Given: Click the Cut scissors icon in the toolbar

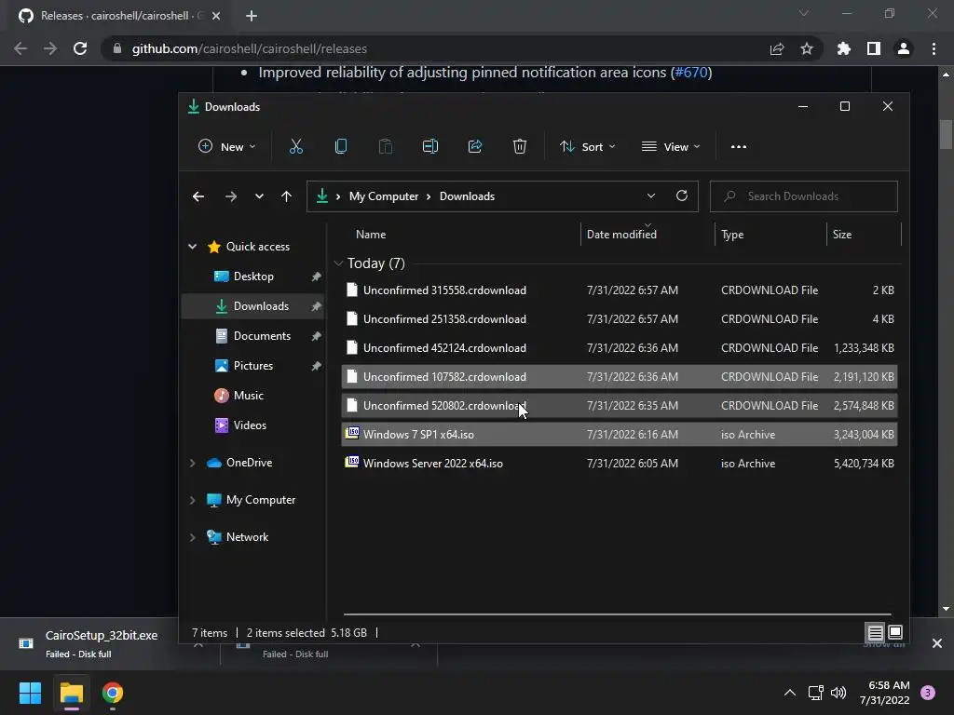Looking at the screenshot, I should (x=295, y=146).
